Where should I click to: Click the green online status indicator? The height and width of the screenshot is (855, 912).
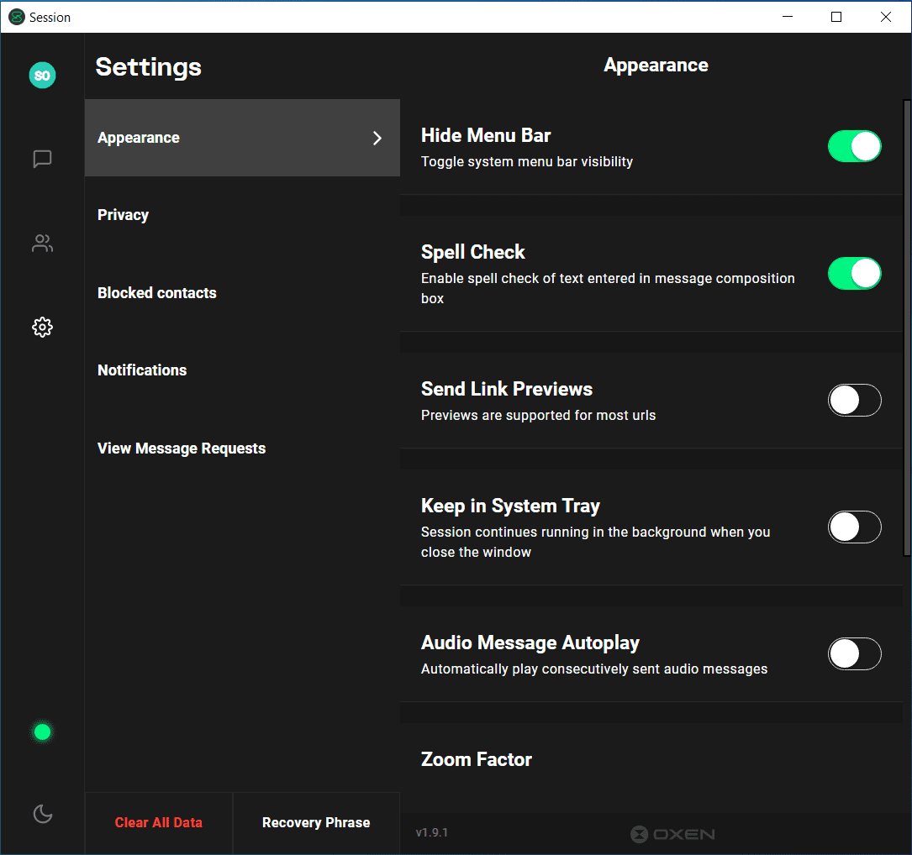(42, 732)
